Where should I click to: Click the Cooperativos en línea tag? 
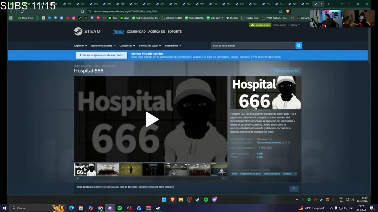pyautogui.click(x=250, y=174)
